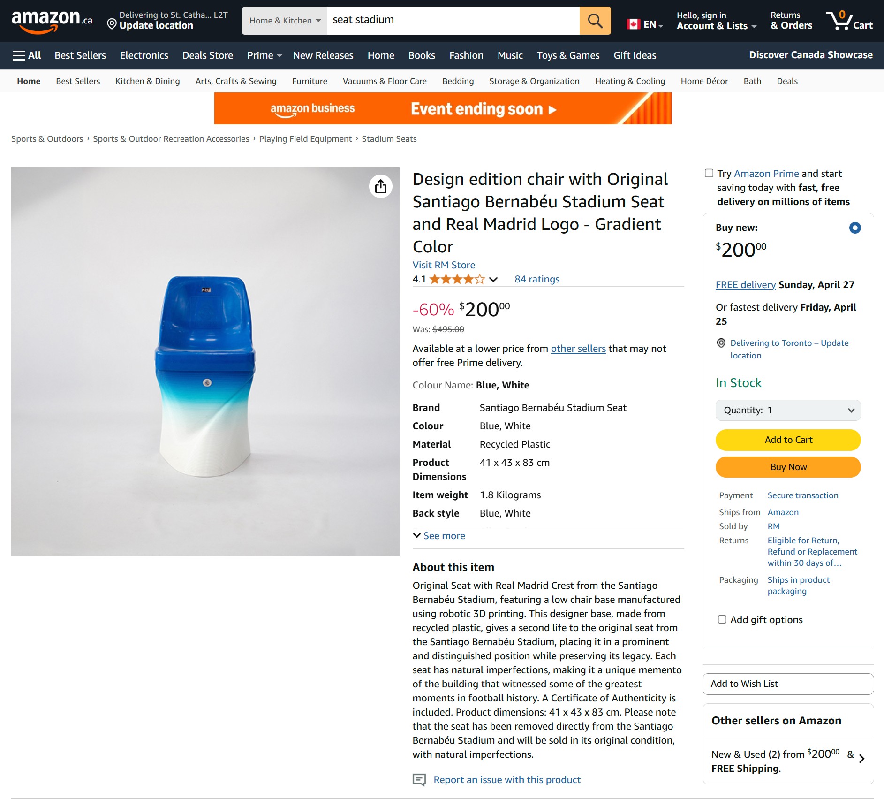Viewport: 884px width, 807px height.
Task: Expand the star ratings breakdown chevron
Action: click(493, 280)
